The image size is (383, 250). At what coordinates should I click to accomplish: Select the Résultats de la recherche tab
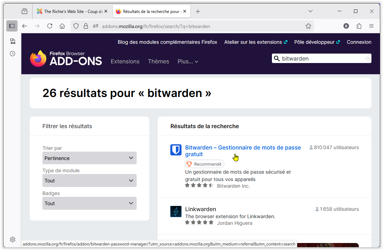point(151,12)
